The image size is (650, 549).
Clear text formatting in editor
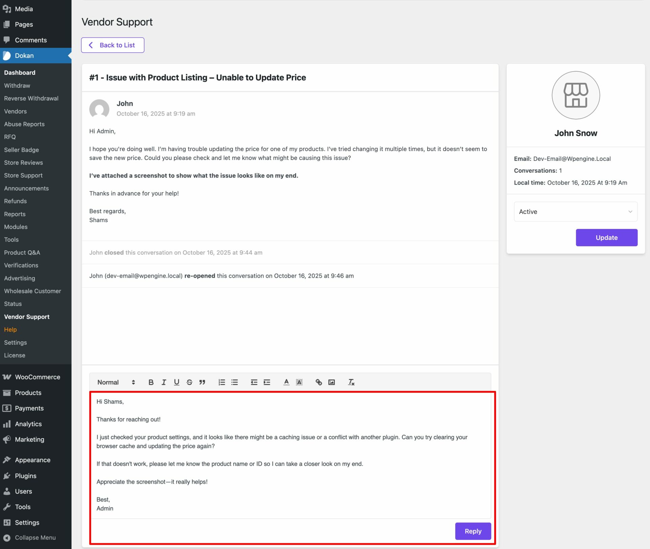pyautogui.click(x=351, y=382)
